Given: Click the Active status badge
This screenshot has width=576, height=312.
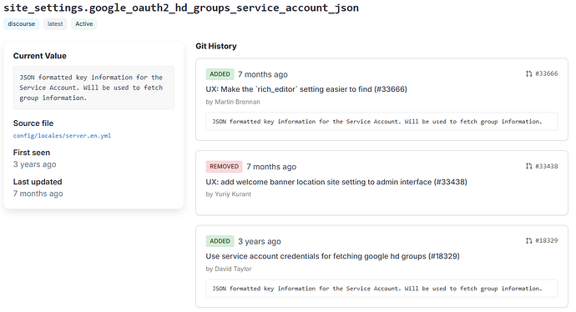Looking at the screenshot, I should (x=84, y=24).
